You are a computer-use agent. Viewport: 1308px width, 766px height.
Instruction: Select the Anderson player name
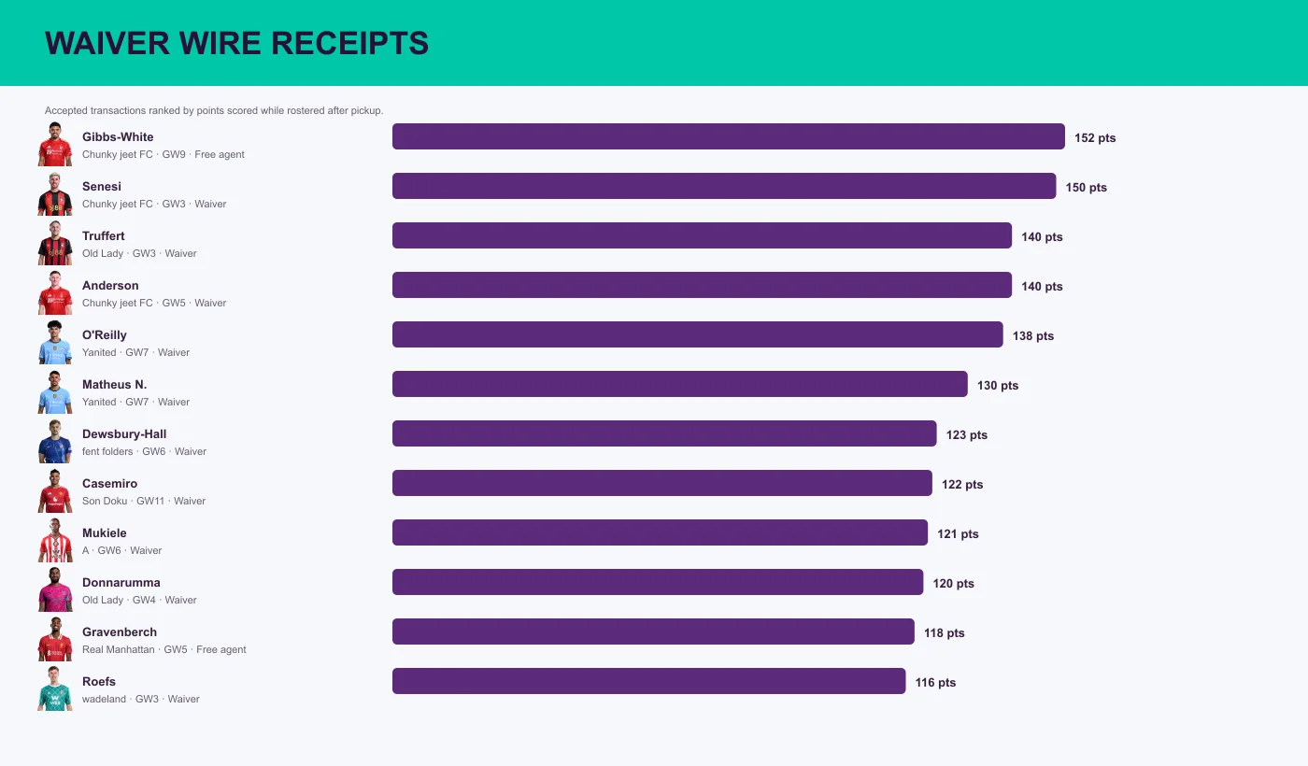[x=110, y=286]
